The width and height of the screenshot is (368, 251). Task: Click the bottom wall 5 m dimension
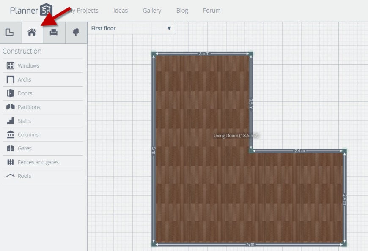point(251,244)
